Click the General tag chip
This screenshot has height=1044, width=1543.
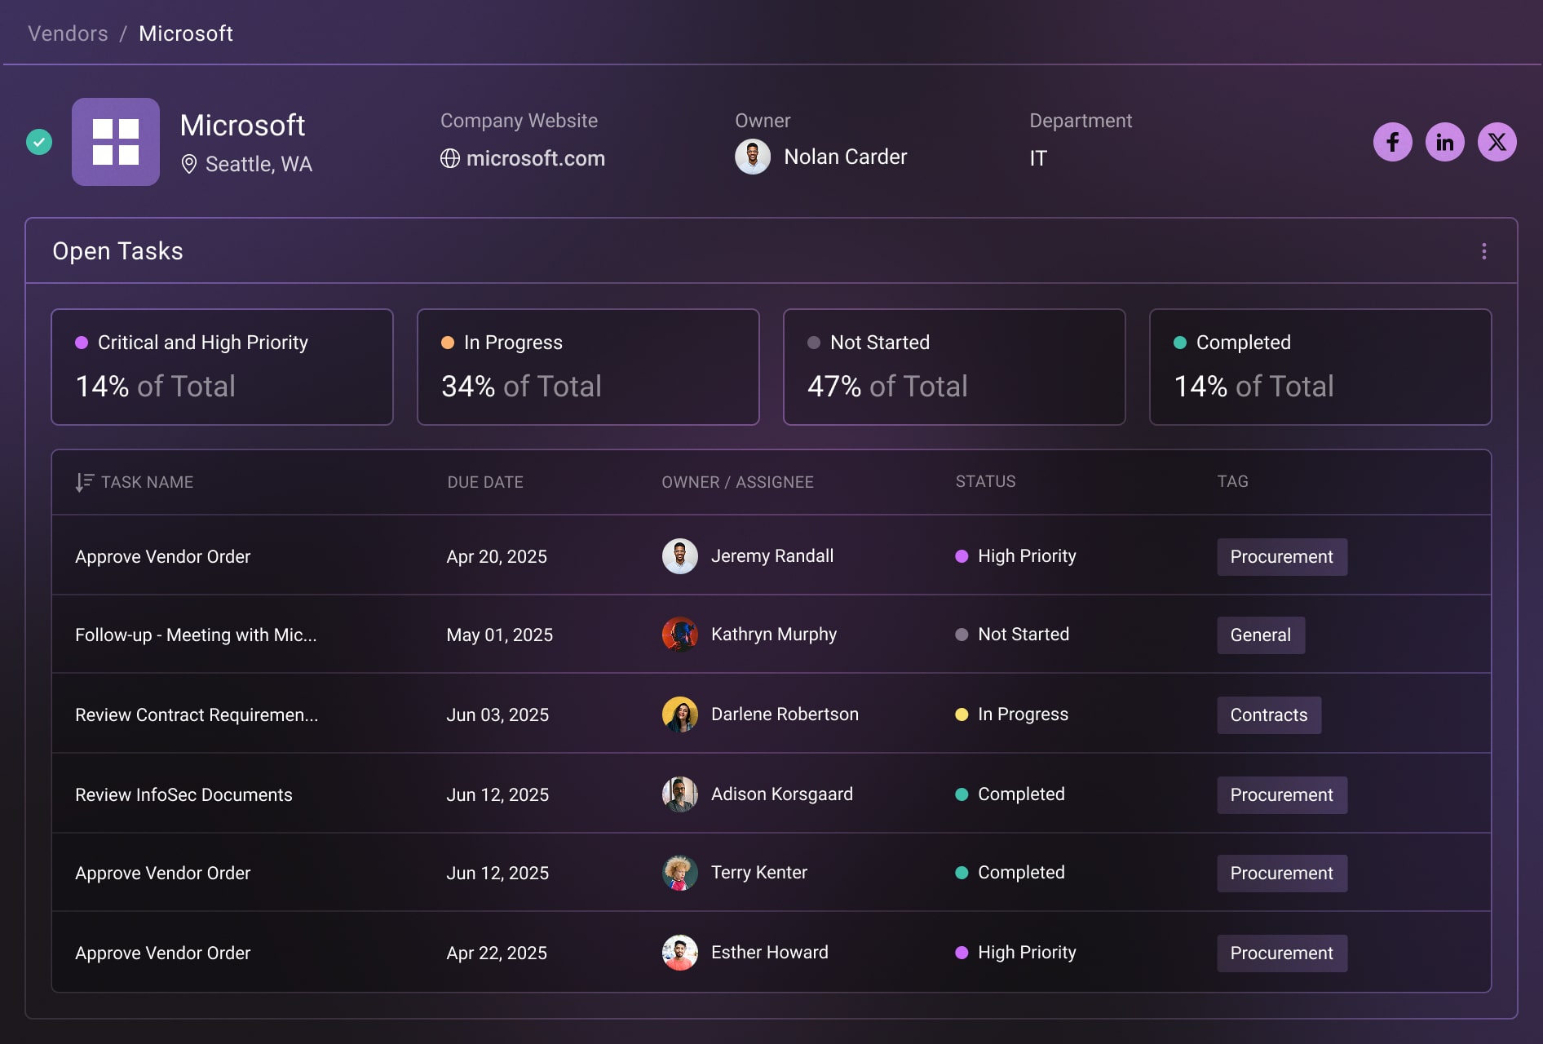pyautogui.click(x=1260, y=635)
